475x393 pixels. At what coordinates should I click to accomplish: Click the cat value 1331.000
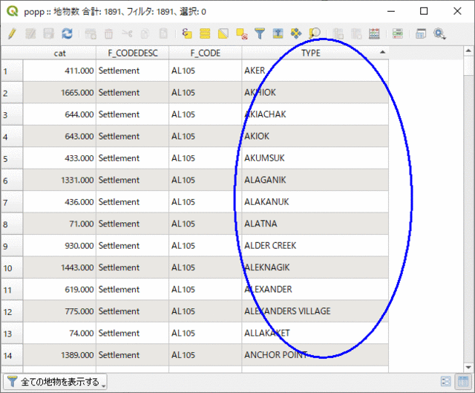[x=59, y=180]
